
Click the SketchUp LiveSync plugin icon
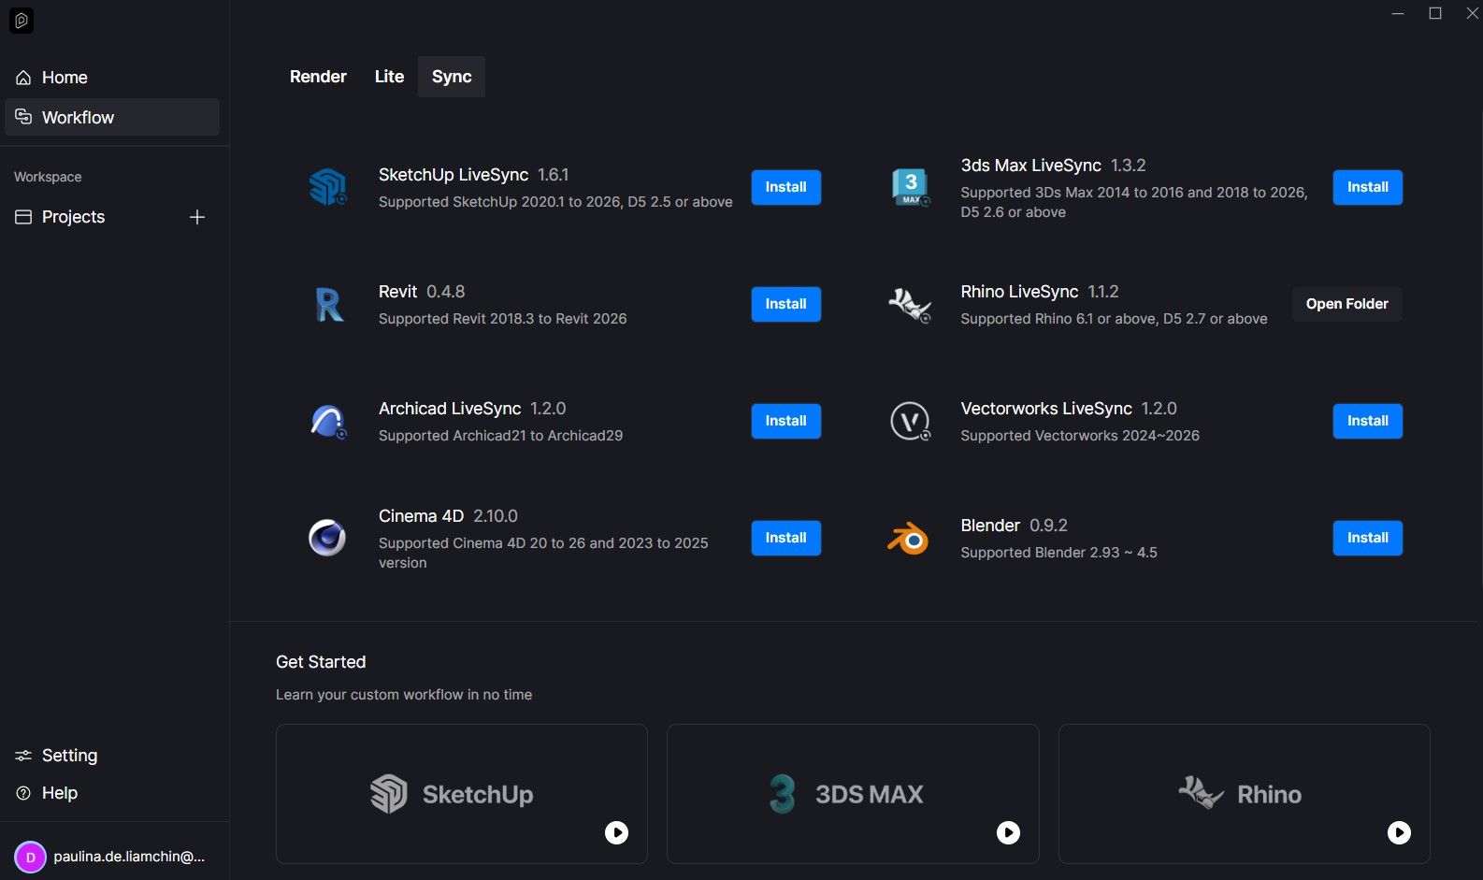pyautogui.click(x=327, y=187)
